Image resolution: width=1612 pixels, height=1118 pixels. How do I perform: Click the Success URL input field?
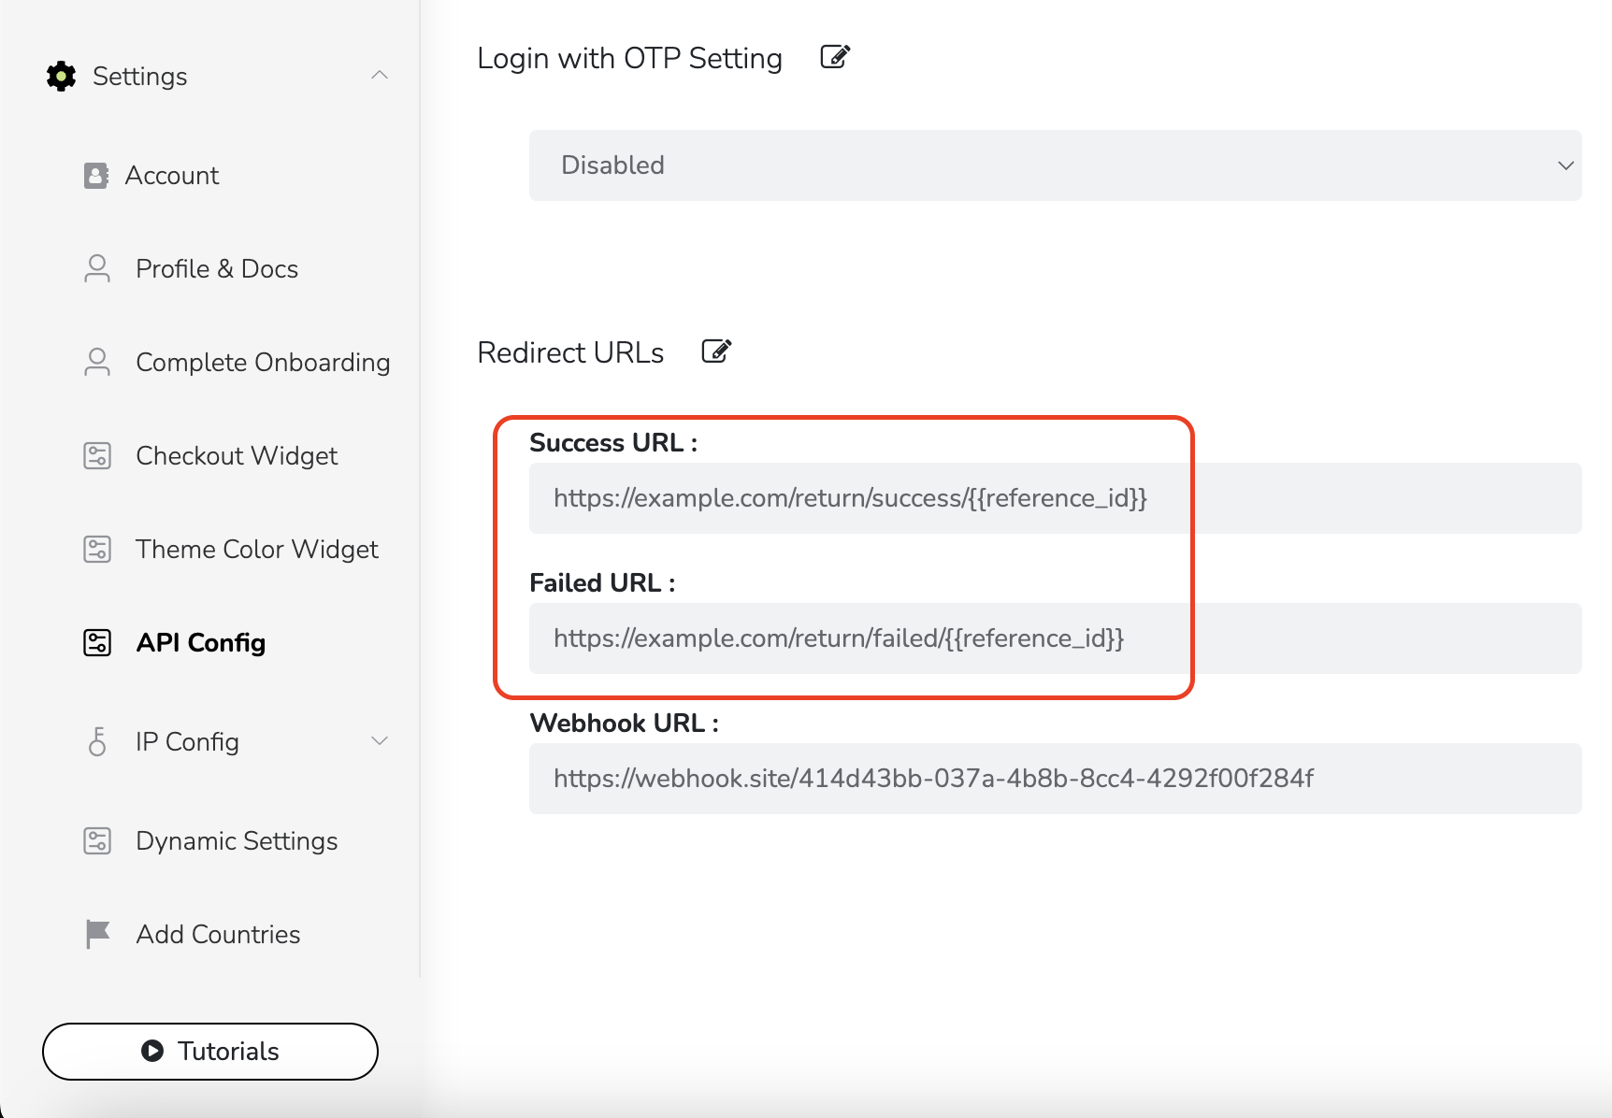click(1055, 498)
